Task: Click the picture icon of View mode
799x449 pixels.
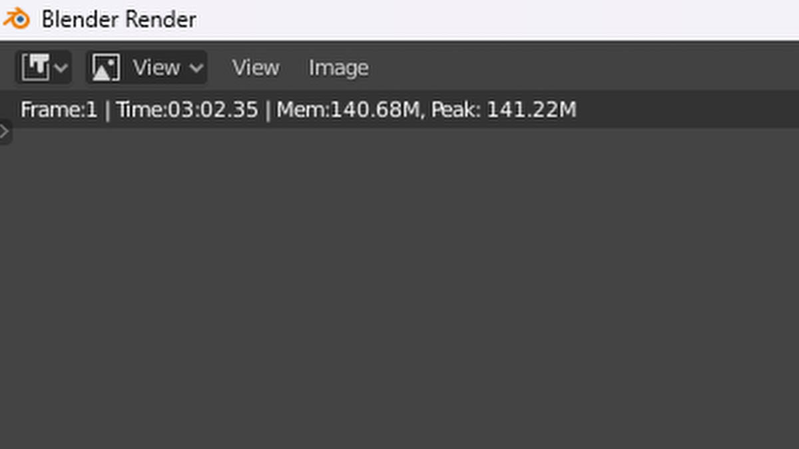Action: click(106, 68)
